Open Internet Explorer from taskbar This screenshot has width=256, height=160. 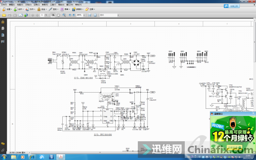[x=32, y=157]
